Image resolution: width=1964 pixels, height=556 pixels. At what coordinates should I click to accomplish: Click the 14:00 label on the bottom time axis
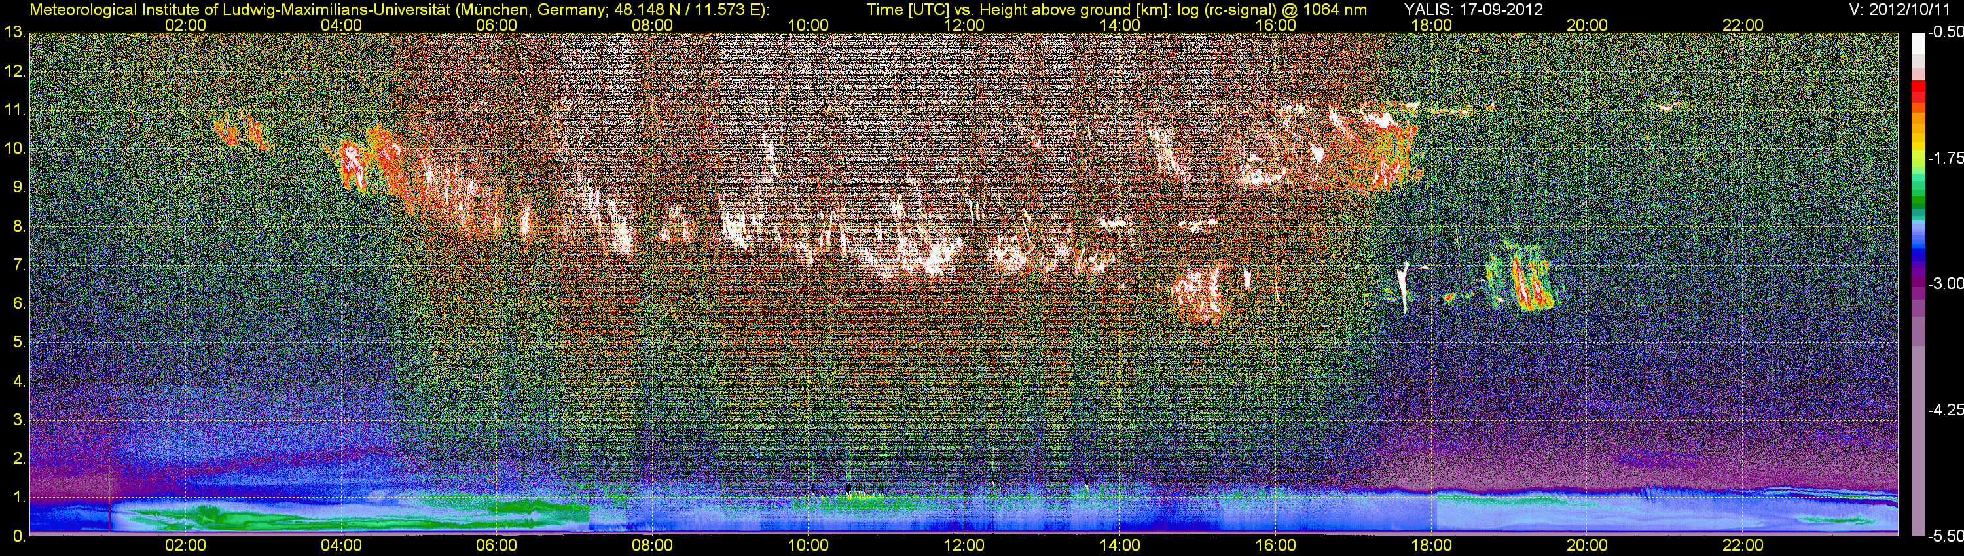coord(1120,546)
